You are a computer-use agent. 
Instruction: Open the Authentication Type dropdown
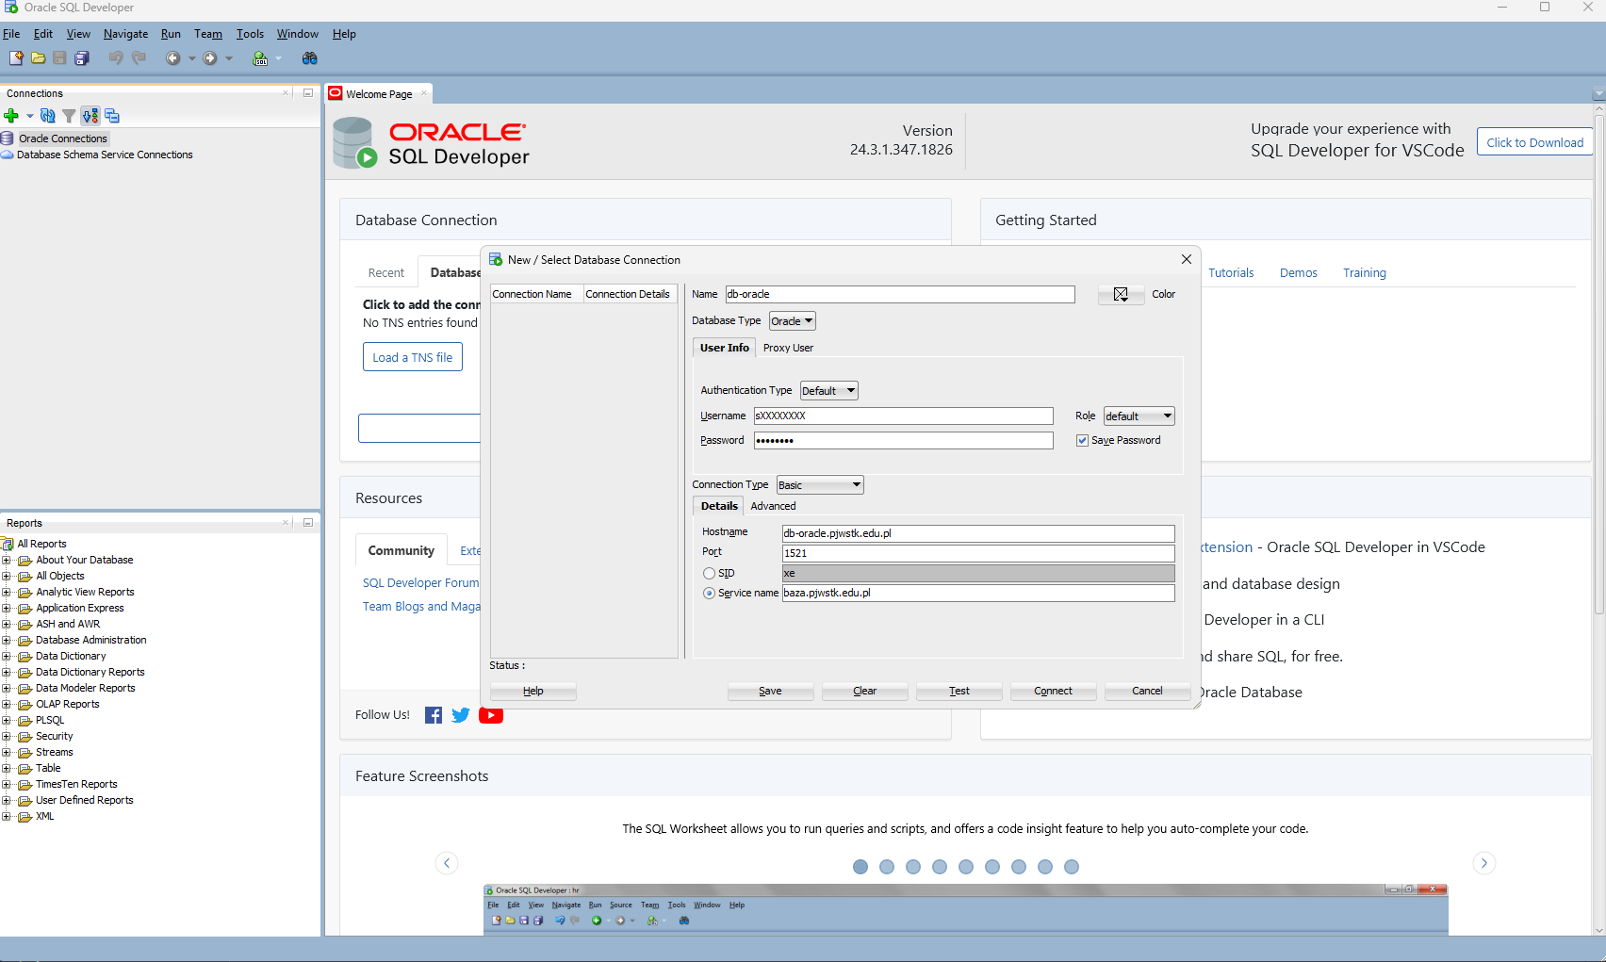click(829, 390)
